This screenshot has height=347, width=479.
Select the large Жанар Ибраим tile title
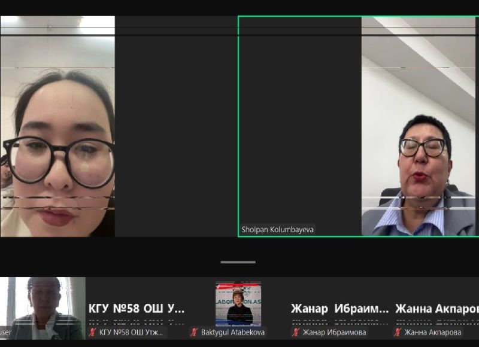339,309
